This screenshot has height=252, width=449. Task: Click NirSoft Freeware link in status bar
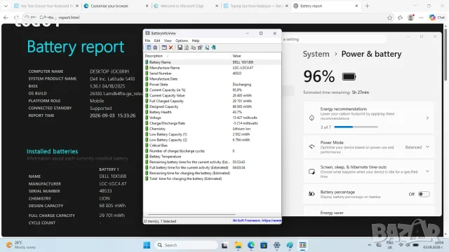pos(257,220)
